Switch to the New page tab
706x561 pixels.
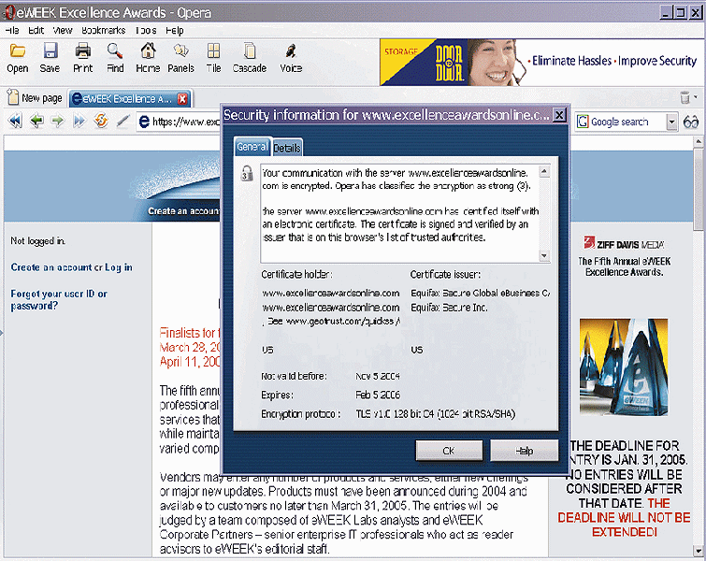(x=36, y=97)
